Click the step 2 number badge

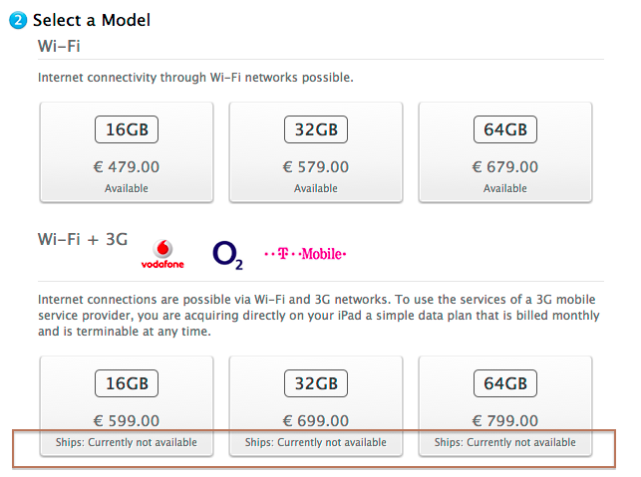click(x=18, y=19)
